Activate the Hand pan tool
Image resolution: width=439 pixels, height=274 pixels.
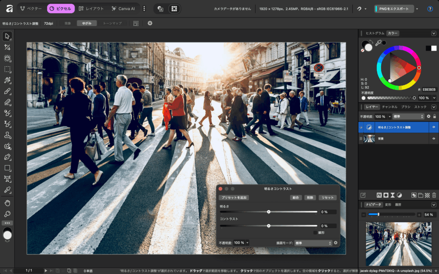point(7,203)
